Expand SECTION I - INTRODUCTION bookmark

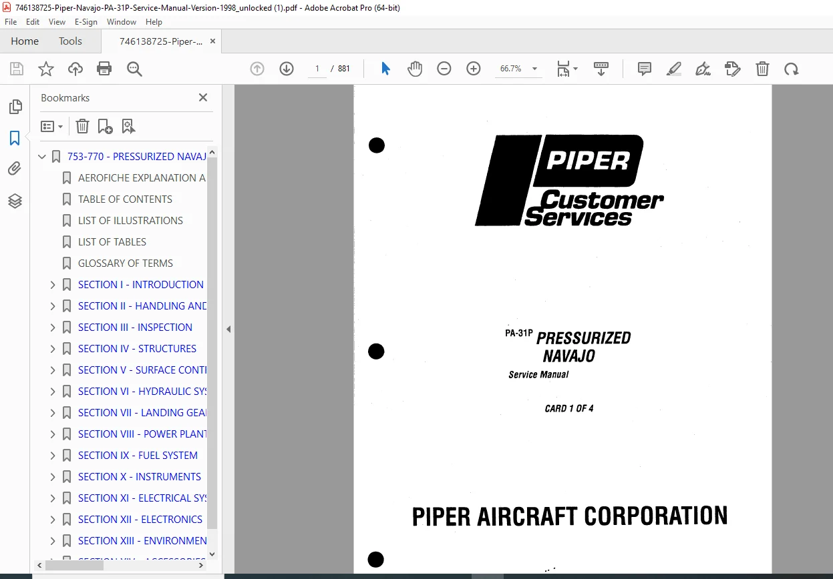tap(53, 285)
